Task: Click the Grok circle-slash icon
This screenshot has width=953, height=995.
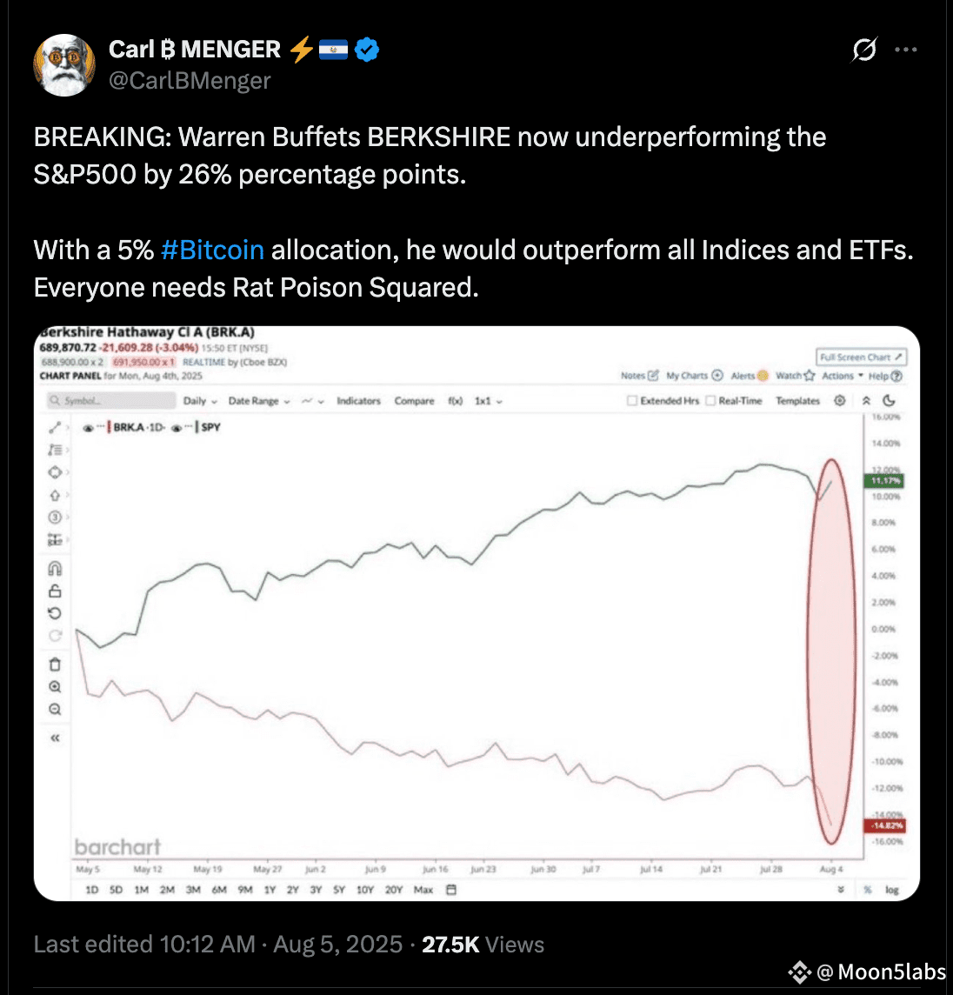Action: (864, 50)
